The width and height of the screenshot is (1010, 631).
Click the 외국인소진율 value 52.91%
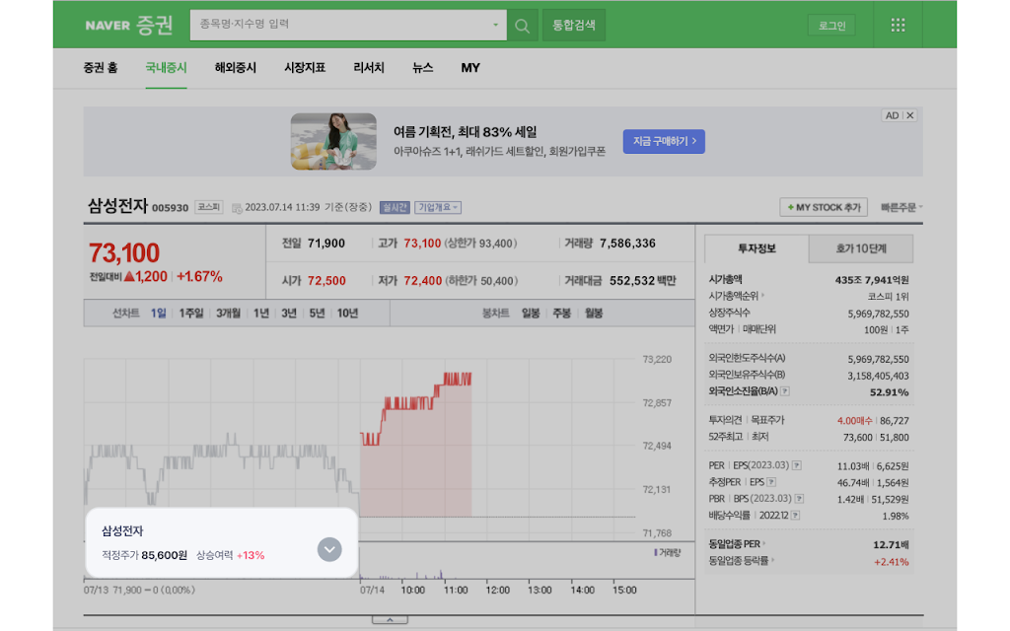tap(889, 392)
